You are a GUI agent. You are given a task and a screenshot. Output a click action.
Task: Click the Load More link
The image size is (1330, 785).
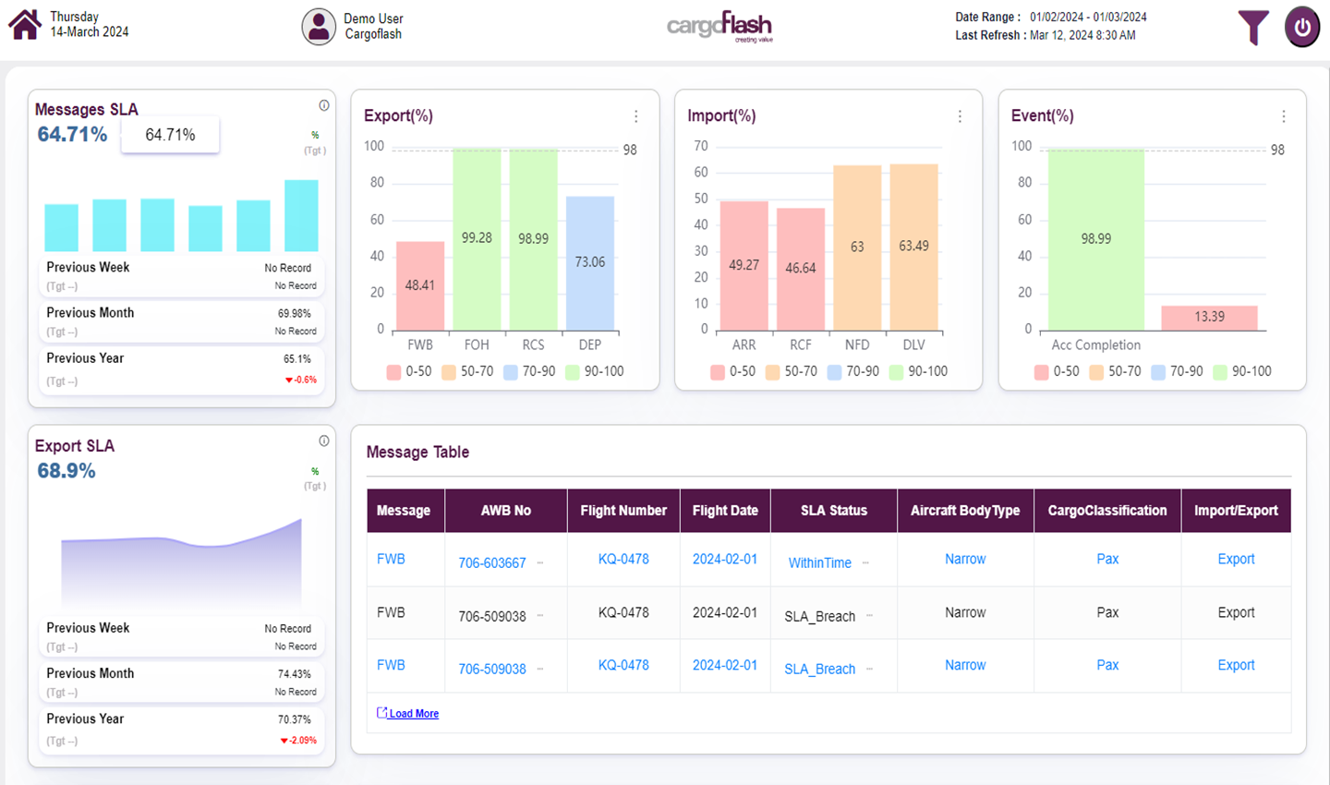pos(414,713)
